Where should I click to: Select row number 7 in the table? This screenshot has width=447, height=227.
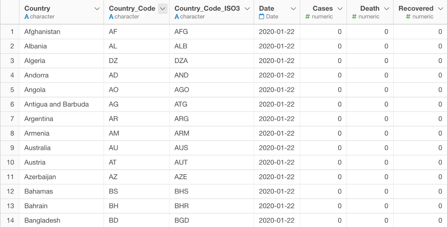[x=12, y=119]
